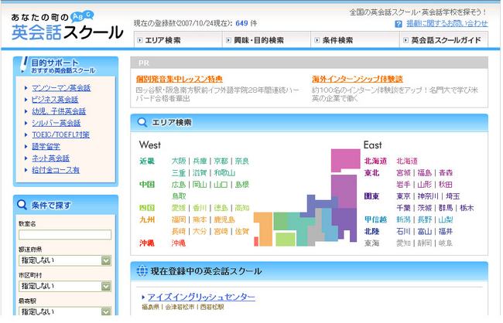Image resolution: width=503 pixels, height=323 pixels.
Task: Click the magnifier icon beside エリア検索 heading
Action: point(142,122)
